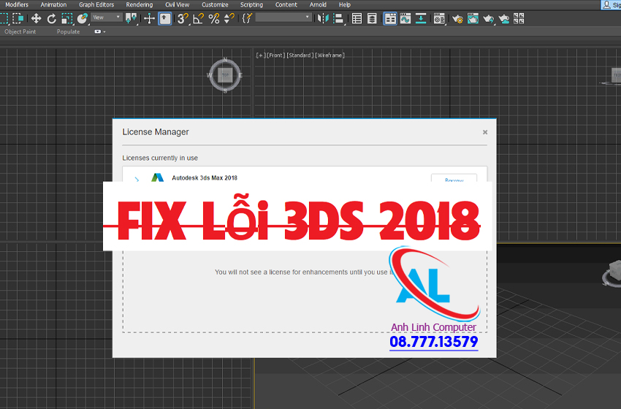Click the Align tool icon
Viewport: 621px width, 409px height.
tap(338, 18)
